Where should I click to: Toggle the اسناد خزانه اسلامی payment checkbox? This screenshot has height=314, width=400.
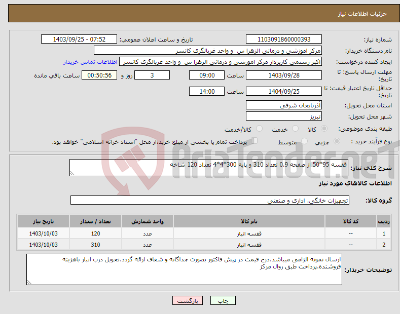point(254,141)
